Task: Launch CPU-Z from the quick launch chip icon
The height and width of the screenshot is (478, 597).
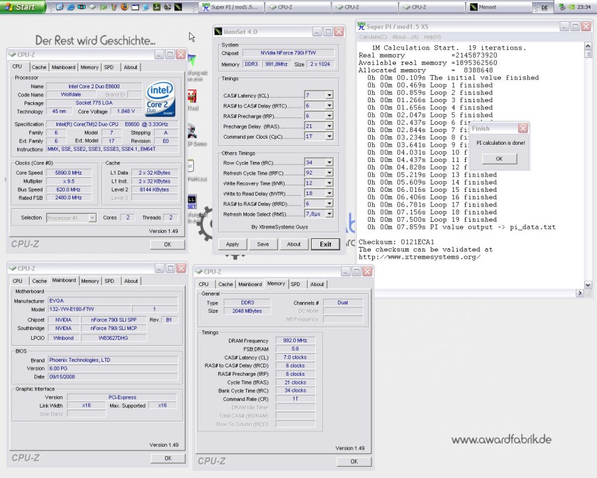Action: (x=92, y=7)
